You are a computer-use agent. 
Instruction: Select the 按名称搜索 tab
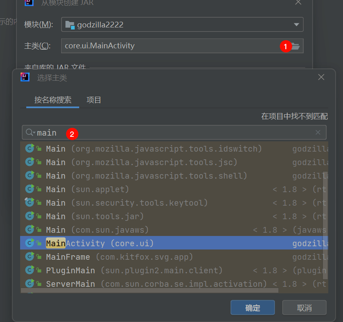tap(53, 100)
